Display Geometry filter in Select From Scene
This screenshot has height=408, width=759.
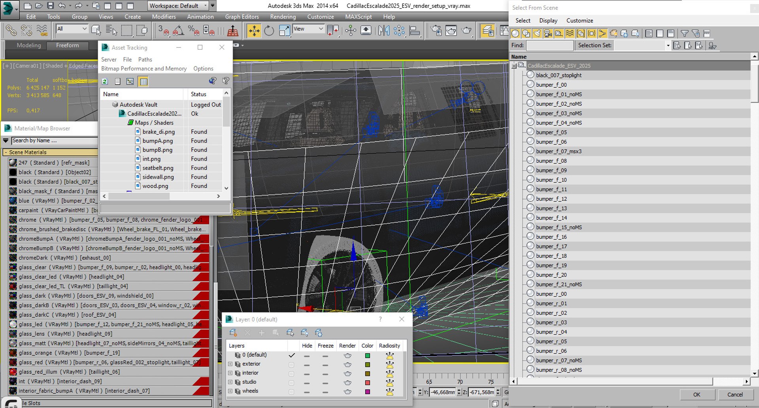tap(515, 34)
